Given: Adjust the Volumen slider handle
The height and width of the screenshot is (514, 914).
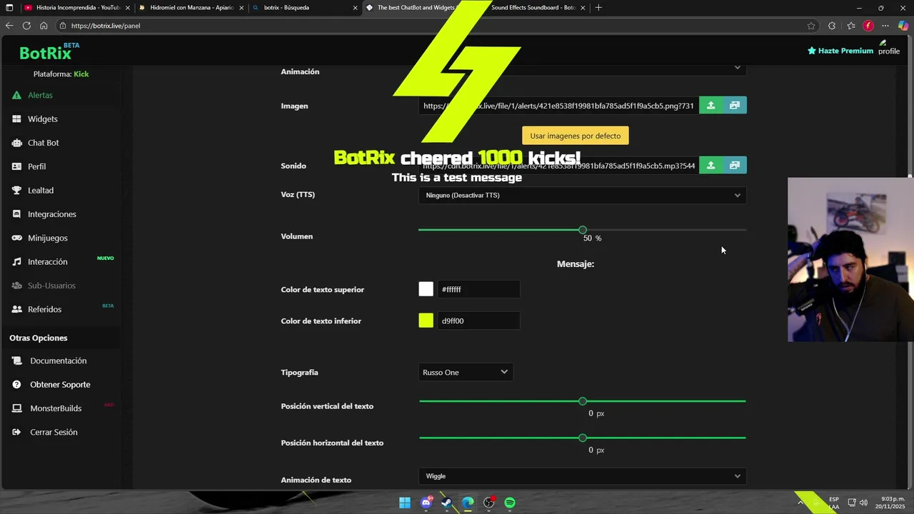Looking at the screenshot, I should coord(583,230).
